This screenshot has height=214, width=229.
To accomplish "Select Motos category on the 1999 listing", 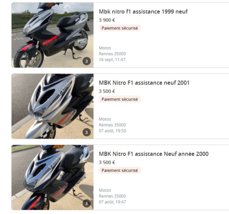I will click(x=105, y=48).
